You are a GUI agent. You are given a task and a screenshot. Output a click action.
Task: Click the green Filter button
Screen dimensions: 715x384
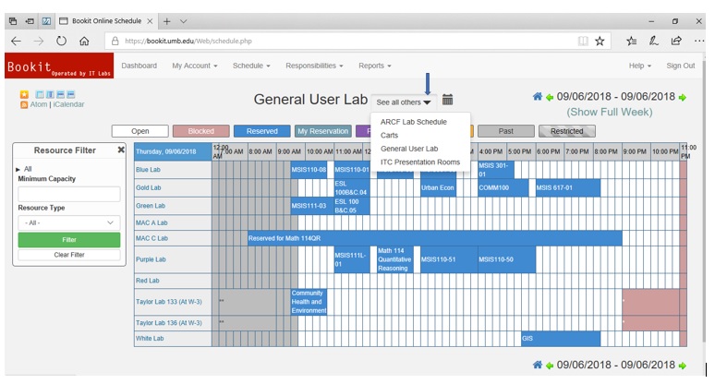(69, 240)
